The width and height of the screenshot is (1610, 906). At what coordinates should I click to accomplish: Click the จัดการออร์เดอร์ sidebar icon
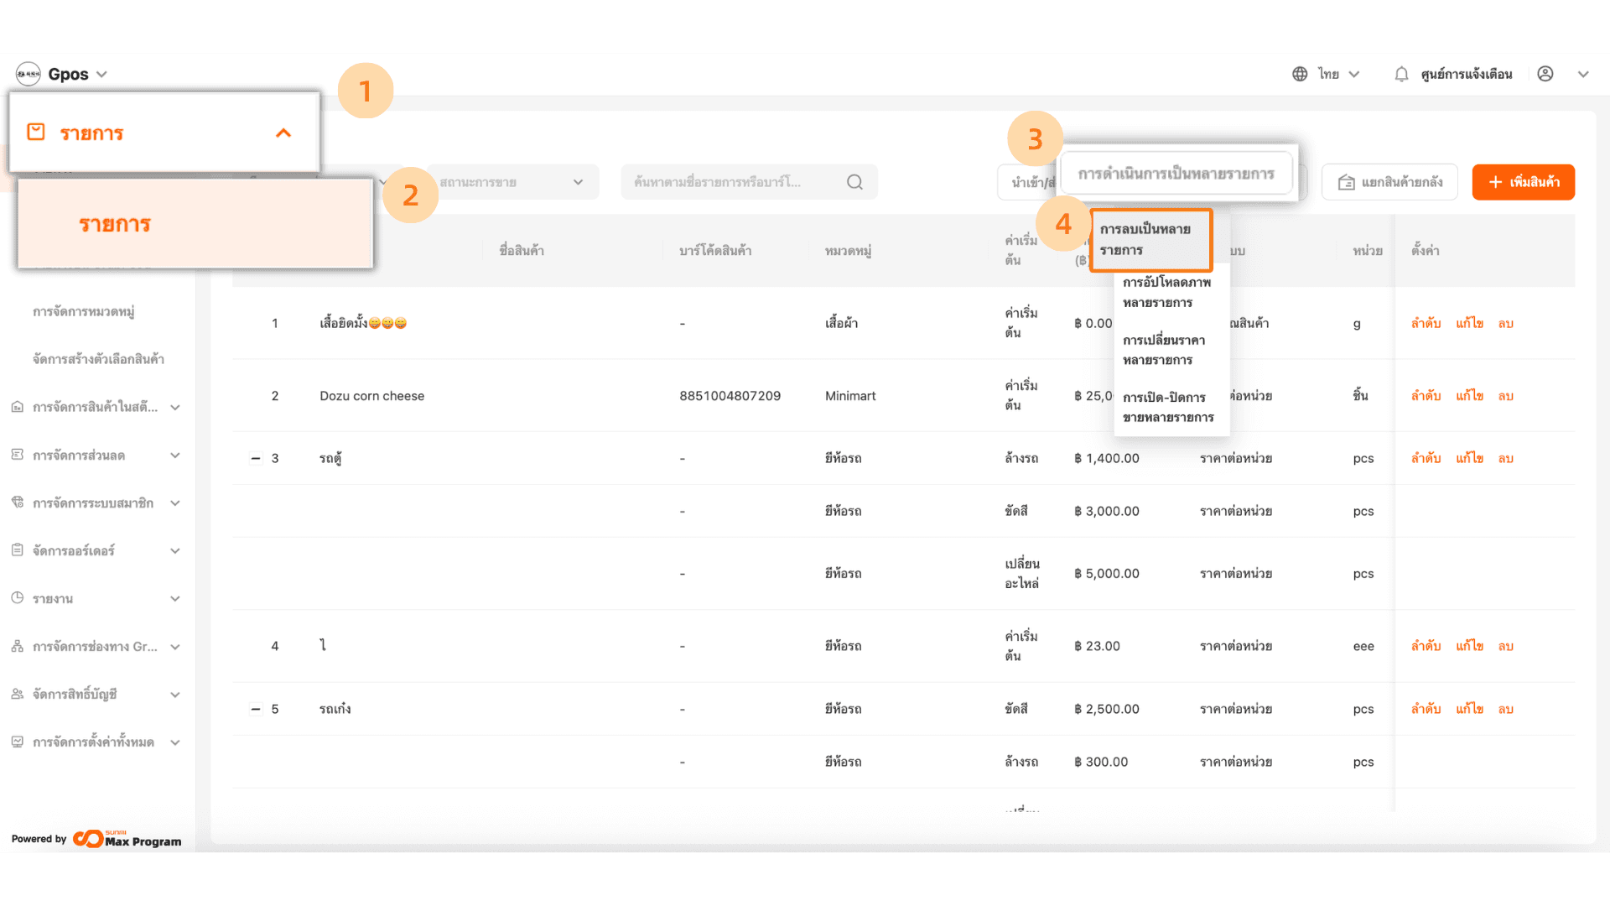(x=17, y=550)
